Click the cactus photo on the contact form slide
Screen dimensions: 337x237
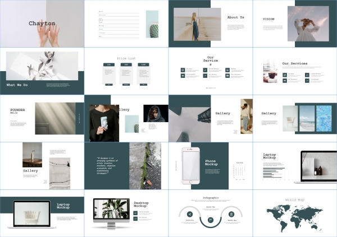click(152, 24)
